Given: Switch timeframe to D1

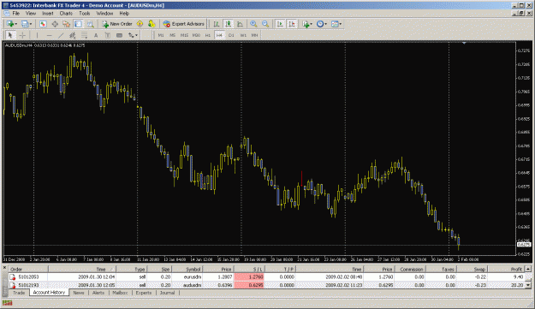Looking at the screenshot, I should pyautogui.click(x=231, y=35).
